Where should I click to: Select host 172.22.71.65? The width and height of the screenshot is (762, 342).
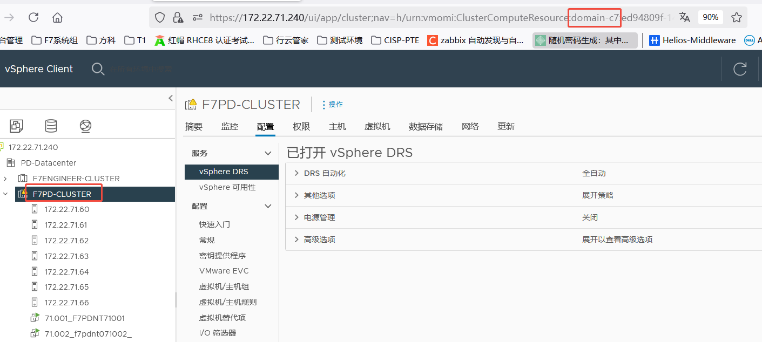click(66, 287)
